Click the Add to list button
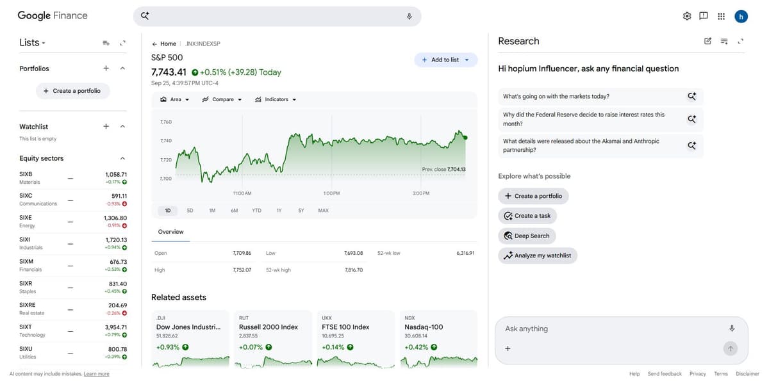Image resolution: width=769 pixels, height=381 pixels. (446, 60)
